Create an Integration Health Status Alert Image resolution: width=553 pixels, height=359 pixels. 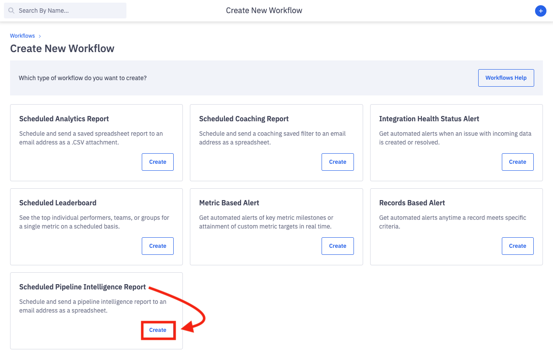[x=518, y=162]
